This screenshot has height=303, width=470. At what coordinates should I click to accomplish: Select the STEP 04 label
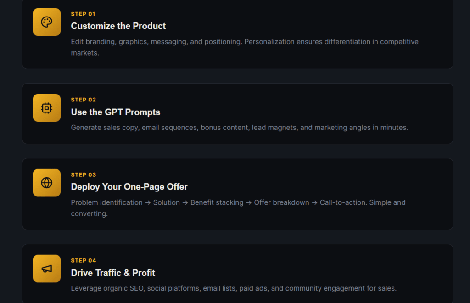[x=83, y=261]
